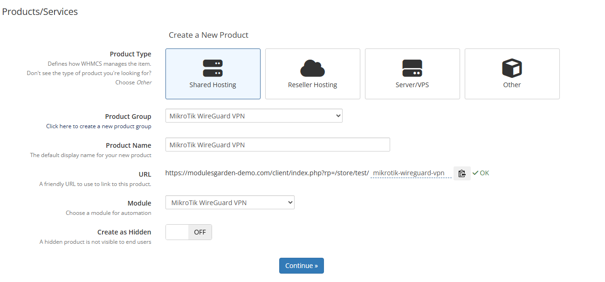Click the Product Type label
605x282 pixels.
pos(131,54)
